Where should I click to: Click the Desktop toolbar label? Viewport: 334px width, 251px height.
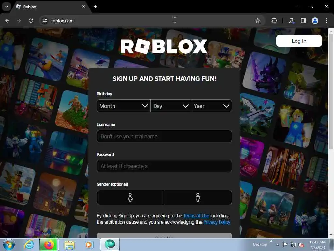(260, 244)
